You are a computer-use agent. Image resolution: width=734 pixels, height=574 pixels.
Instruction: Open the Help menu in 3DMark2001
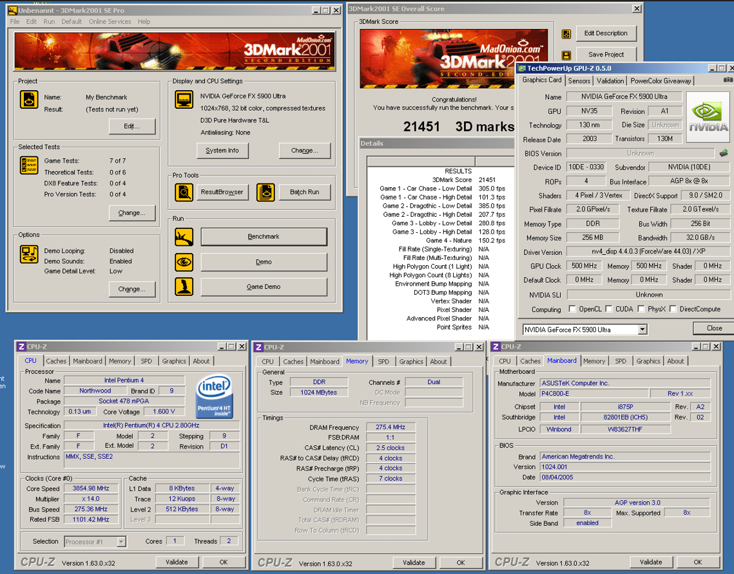point(144,21)
